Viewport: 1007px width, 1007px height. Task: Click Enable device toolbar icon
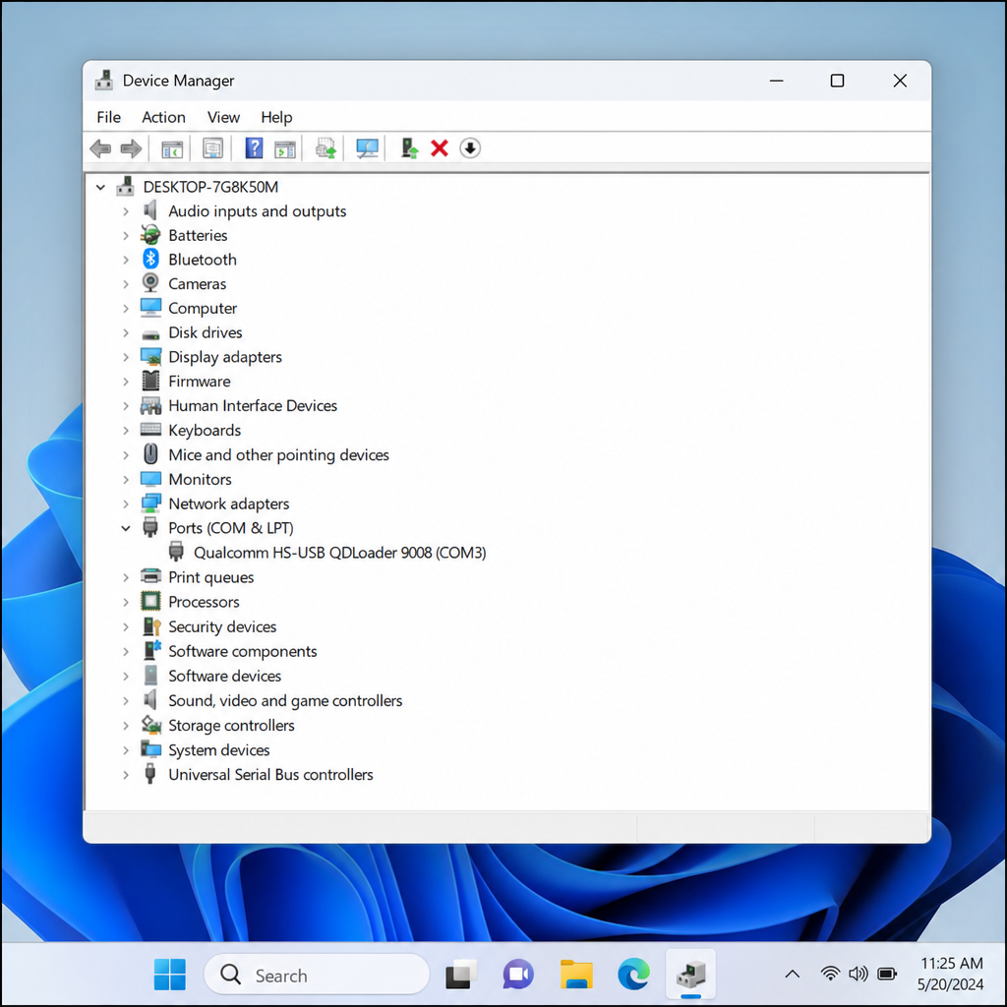click(x=409, y=148)
